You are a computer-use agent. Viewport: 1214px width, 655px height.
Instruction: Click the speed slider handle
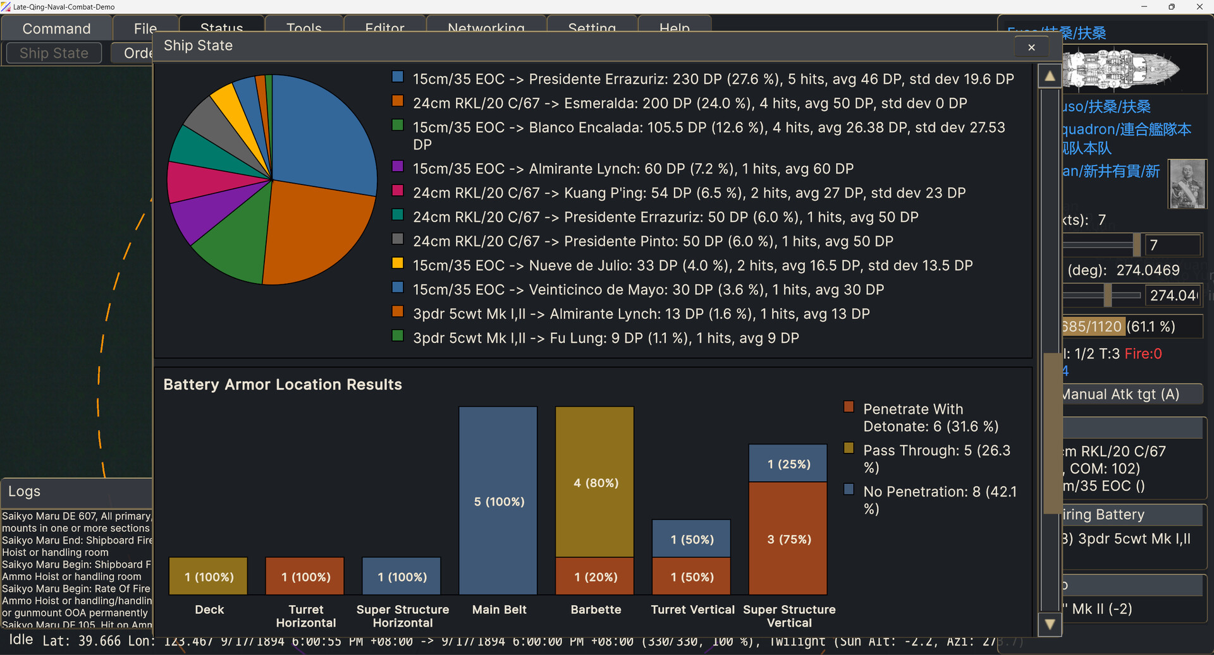coord(1136,244)
